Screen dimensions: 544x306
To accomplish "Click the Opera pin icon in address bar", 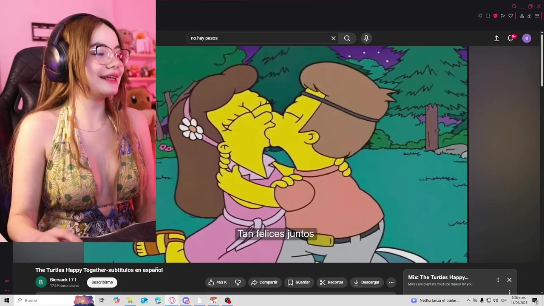I will tap(480, 16).
